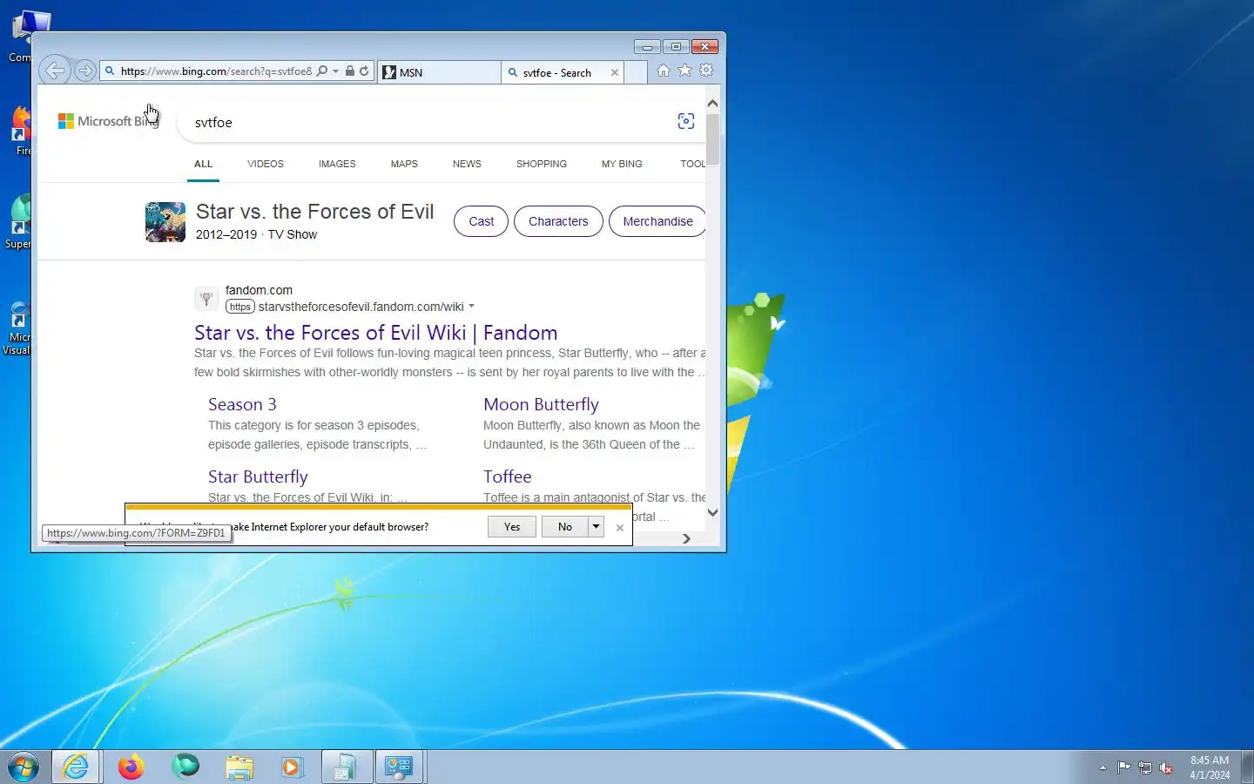Launch Firefox from the taskbar

click(131, 767)
